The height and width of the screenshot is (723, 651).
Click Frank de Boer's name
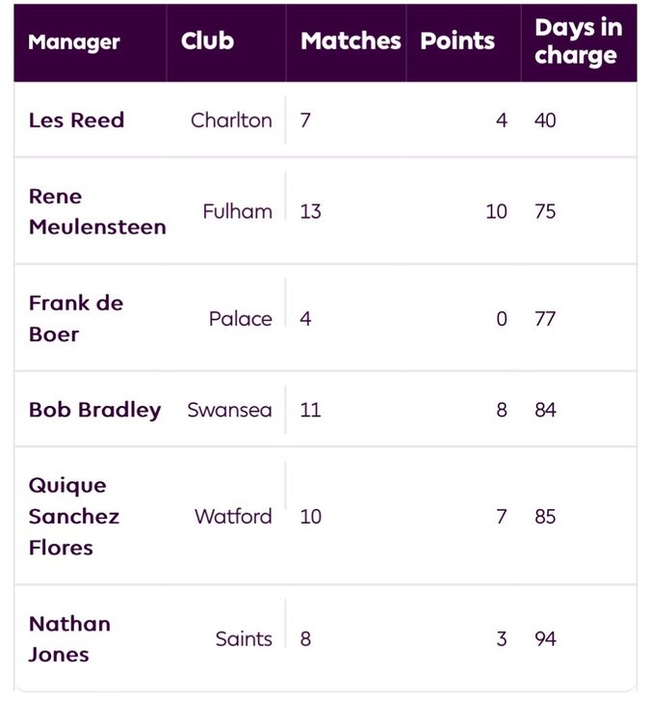coord(76,319)
